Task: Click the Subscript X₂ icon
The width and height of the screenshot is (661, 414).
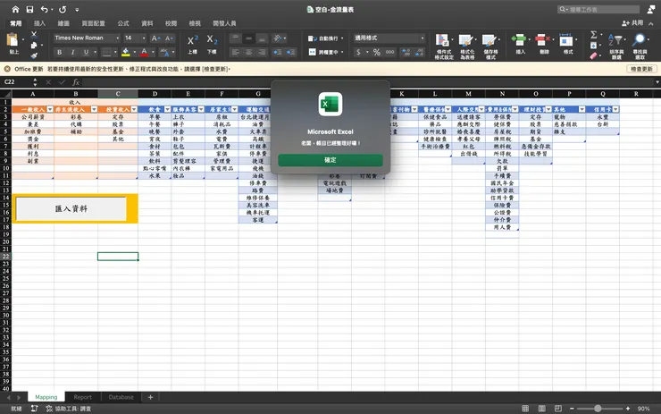Action: (212, 41)
